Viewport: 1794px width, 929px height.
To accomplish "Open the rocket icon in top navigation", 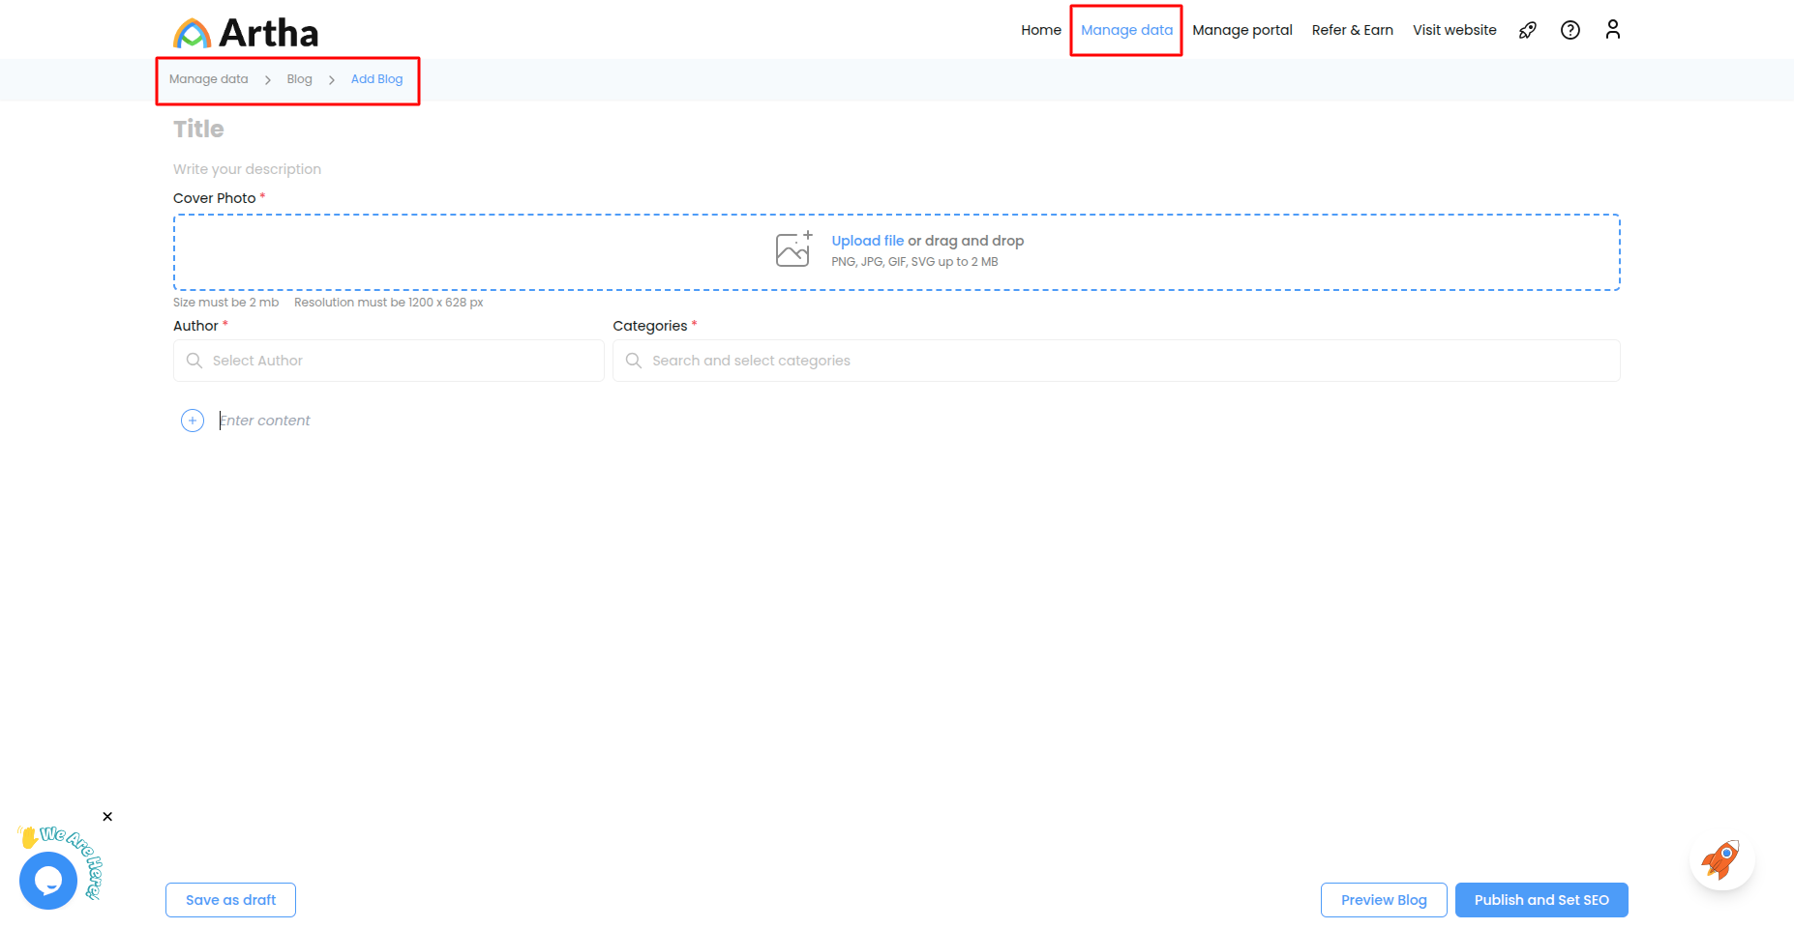I will (1528, 30).
